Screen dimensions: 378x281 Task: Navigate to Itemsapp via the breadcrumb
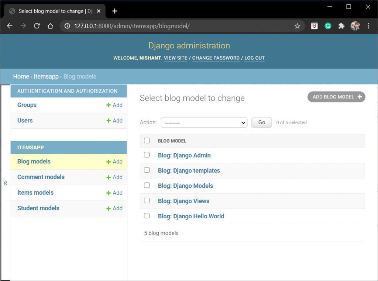coord(46,76)
